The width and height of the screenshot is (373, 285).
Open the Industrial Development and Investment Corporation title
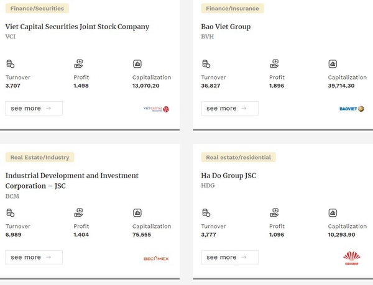(72, 181)
